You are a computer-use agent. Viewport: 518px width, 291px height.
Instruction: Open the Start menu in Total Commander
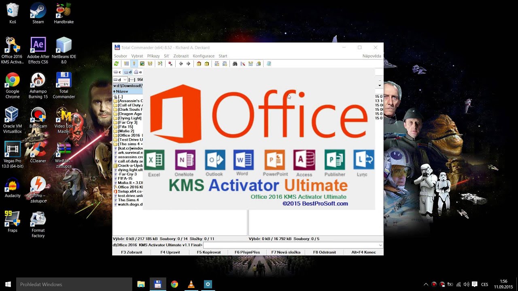(x=223, y=56)
